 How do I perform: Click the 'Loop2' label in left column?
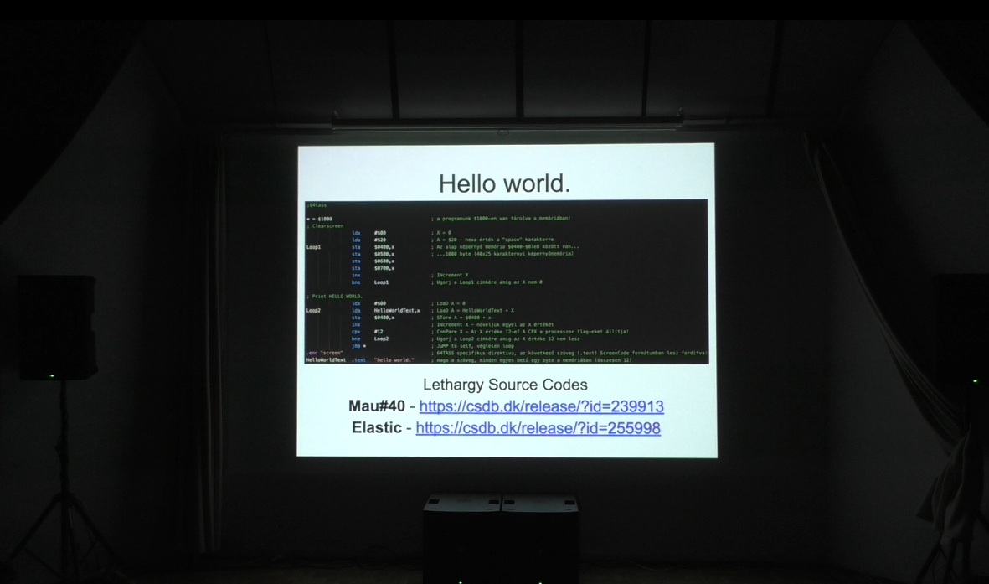coord(313,311)
